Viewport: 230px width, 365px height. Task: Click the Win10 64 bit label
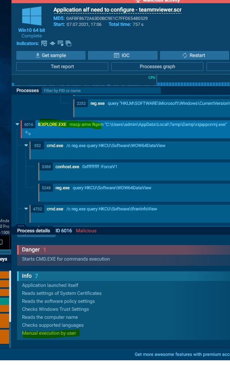coord(31,30)
